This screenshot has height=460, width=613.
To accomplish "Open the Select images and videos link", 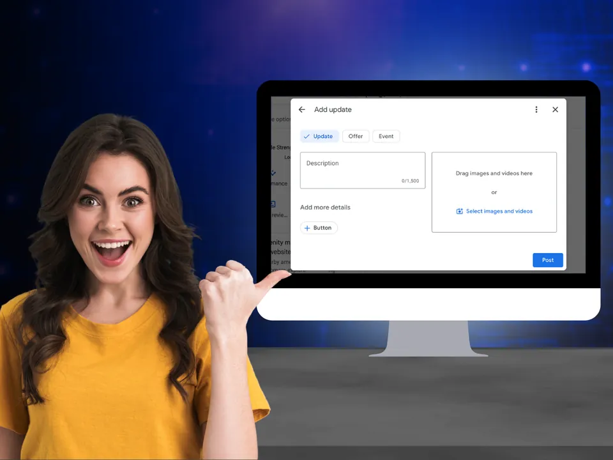I will click(499, 211).
